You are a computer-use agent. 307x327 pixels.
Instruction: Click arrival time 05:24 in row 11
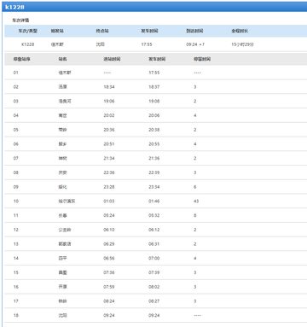point(109,215)
